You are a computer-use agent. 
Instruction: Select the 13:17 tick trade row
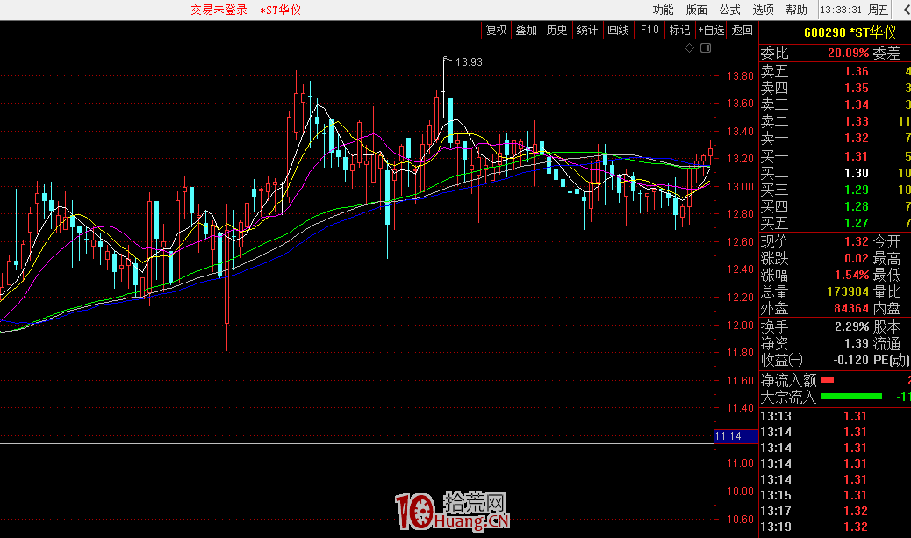point(835,511)
